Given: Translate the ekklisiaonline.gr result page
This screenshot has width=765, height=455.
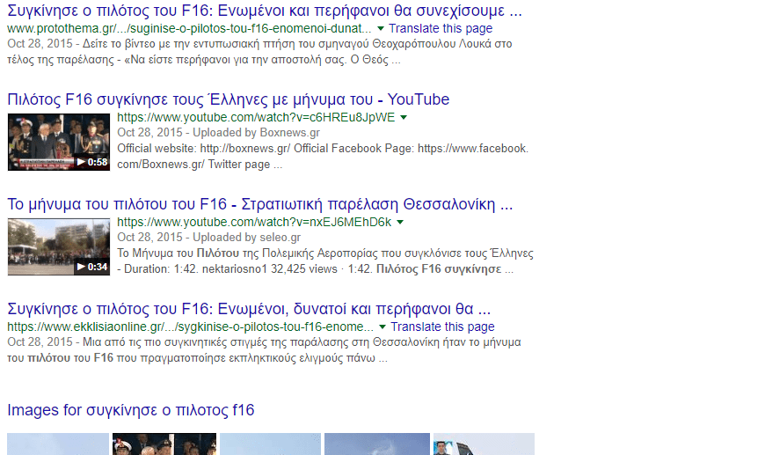Looking at the screenshot, I should (442, 327).
